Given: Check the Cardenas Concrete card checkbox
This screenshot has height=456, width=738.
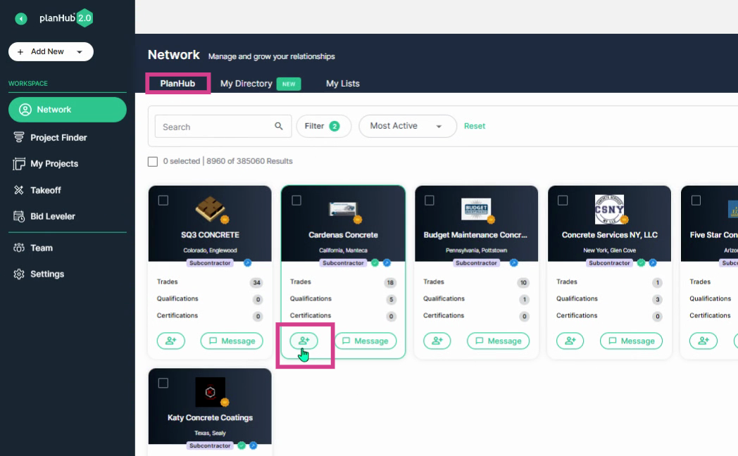Looking at the screenshot, I should pyautogui.click(x=296, y=201).
